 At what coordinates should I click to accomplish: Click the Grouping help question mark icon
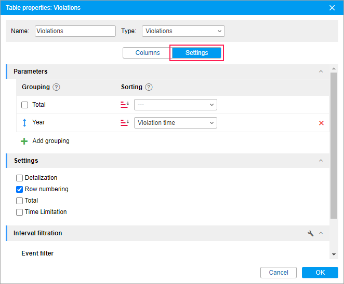[x=57, y=87]
